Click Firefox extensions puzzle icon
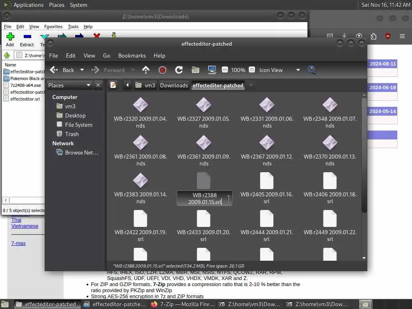412x309 pixels. pyautogui.click(x=373, y=36)
